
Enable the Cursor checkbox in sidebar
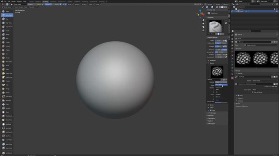pos(211,110)
